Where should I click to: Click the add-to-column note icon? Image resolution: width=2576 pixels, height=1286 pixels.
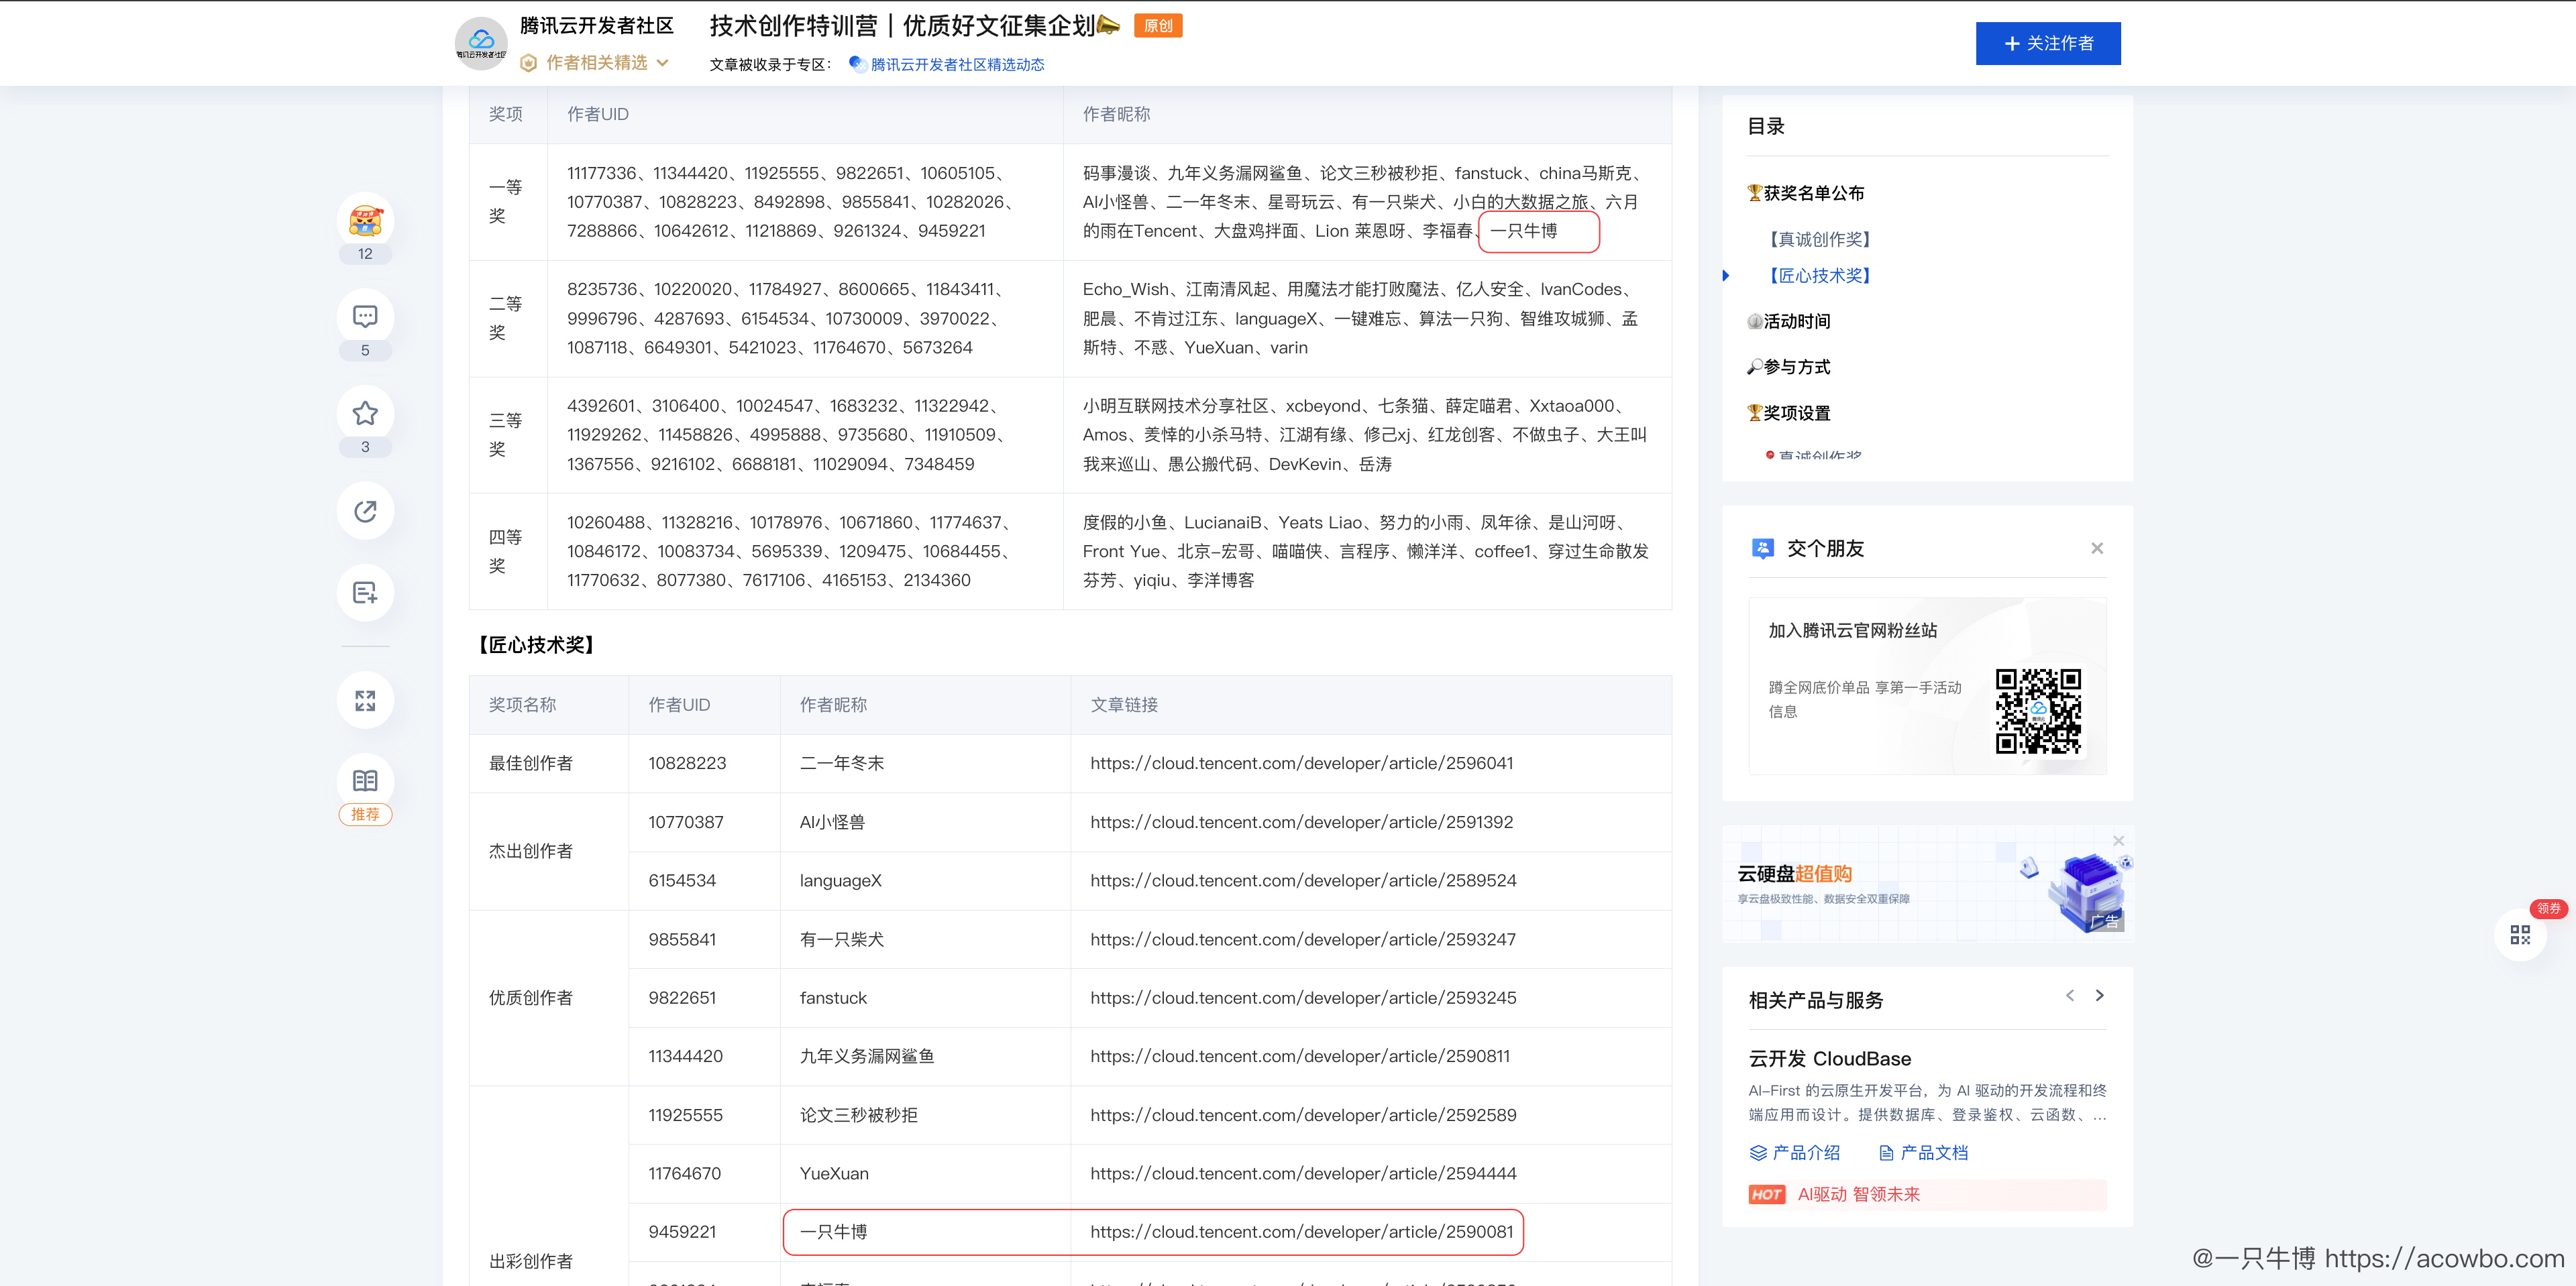point(365,593)
